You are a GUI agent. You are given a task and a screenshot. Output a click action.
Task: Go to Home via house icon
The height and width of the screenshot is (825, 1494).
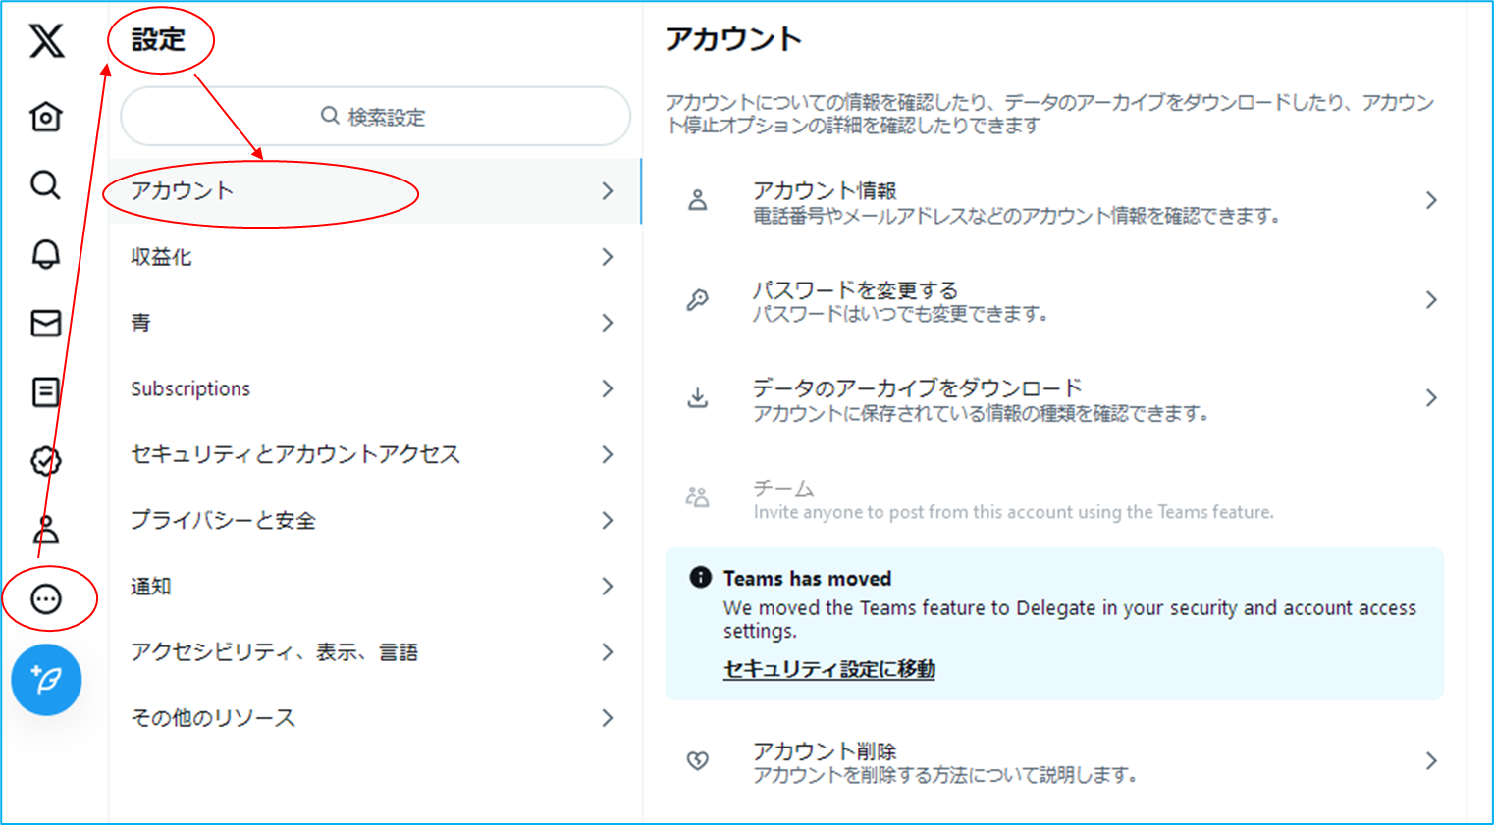(46, 117)
